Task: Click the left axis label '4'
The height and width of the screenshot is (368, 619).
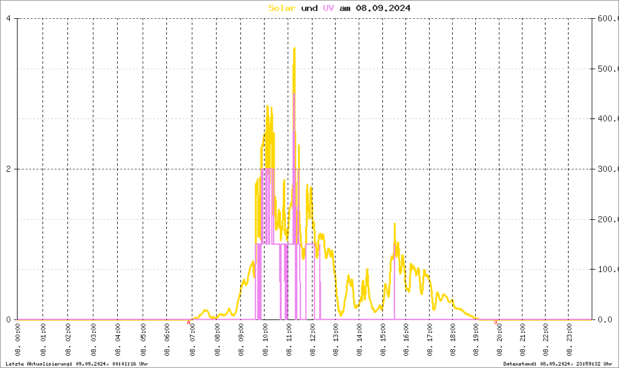Action: point(8,19)
